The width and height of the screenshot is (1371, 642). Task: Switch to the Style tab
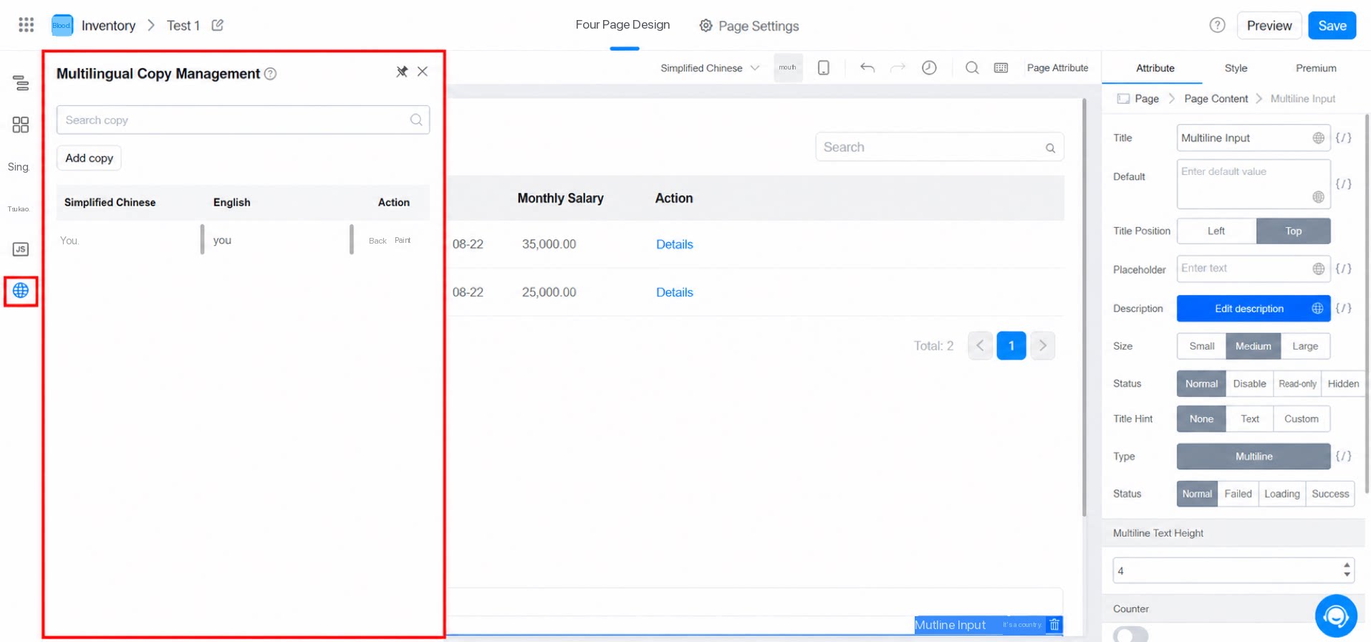1236,68
